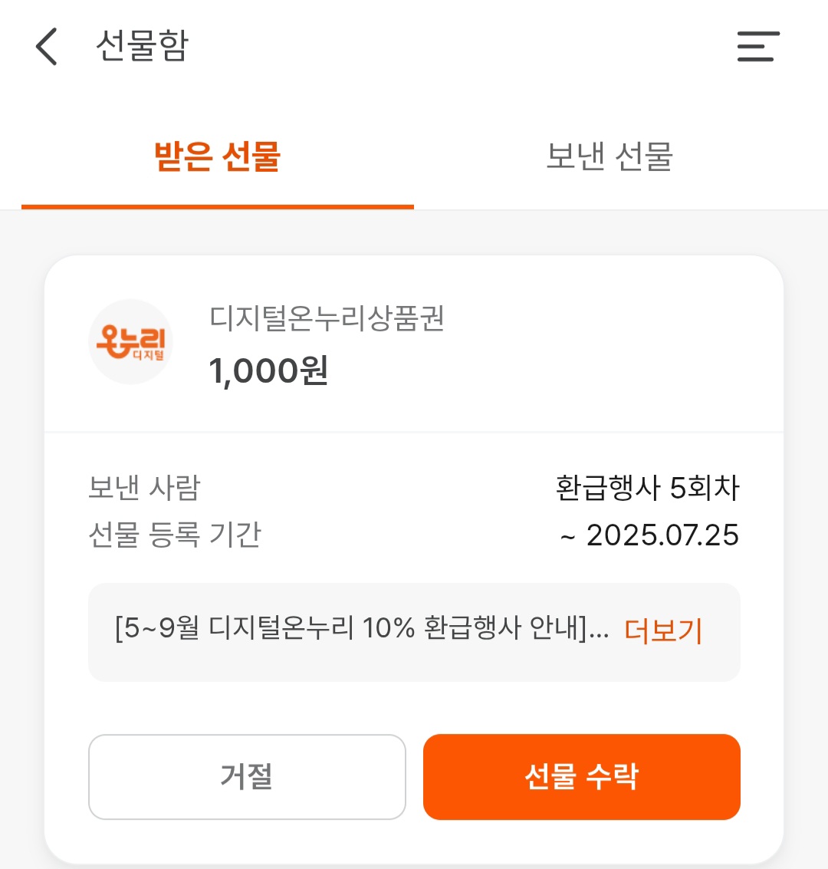Click the 선물 수락 button
Image resolution: width=828 pixels, height=869 pixels.
(582, 776)
